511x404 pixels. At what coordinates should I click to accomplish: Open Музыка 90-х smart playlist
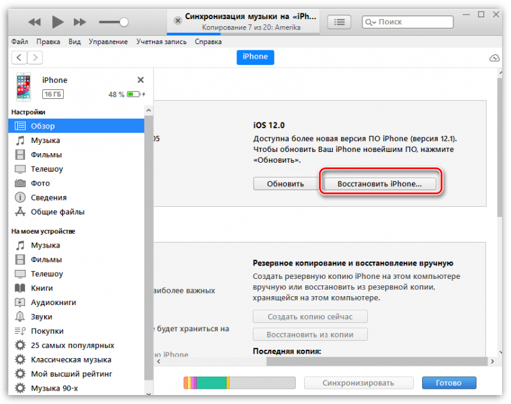coord(76,389)
